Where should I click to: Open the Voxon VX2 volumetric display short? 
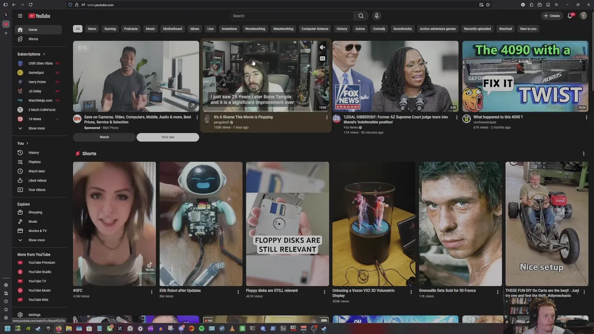pos(374,224)
